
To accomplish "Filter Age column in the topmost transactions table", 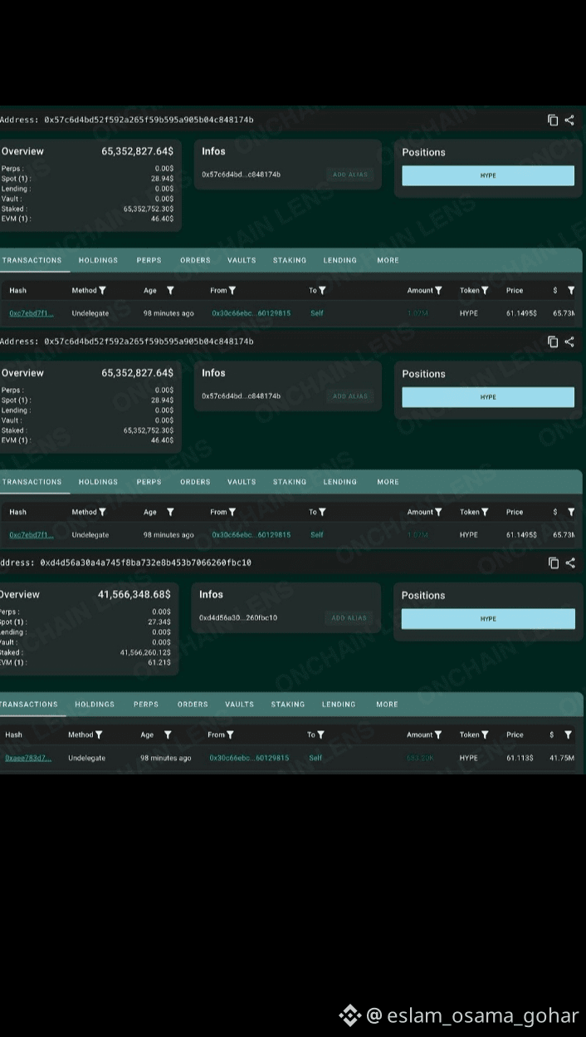I will (170, 290).
